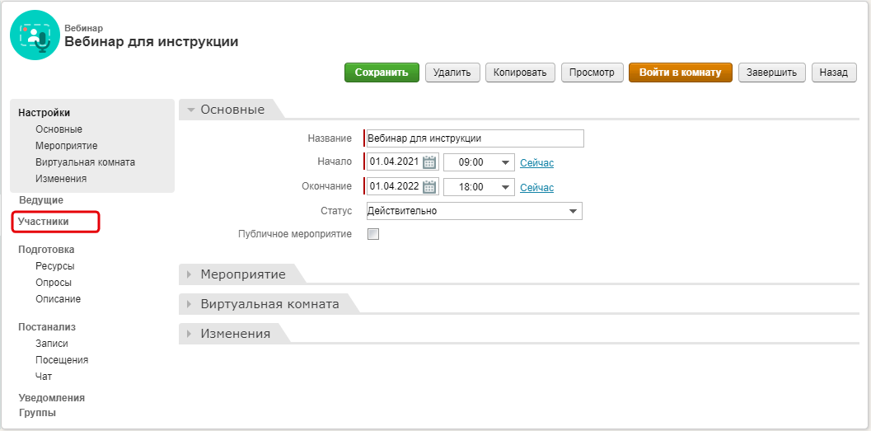Select Записи in the sidebar
The height and width of the screenshot is (431, 871).
tap(52, 344)
